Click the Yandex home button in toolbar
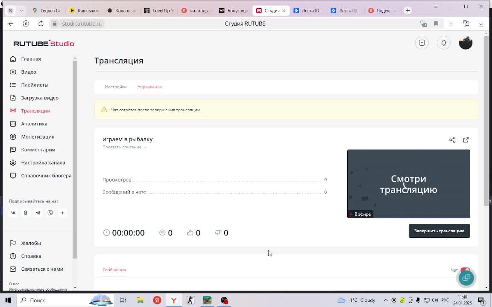This screenshot has width=492, height=307. pyautogui.click(x=26, y=23)
